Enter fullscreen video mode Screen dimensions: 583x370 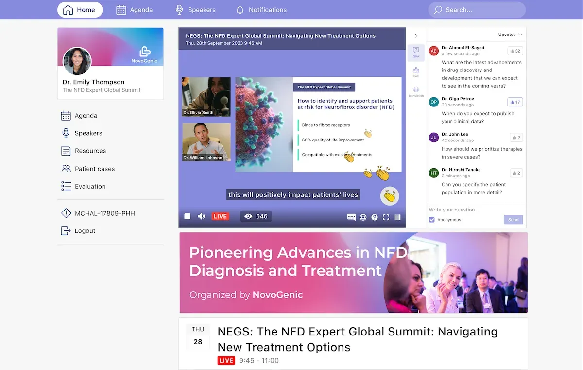(386, 217)
